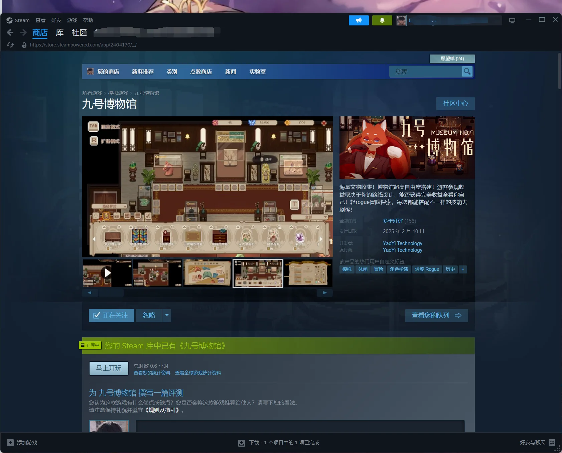
Task: Click 查看您的队列 button
Action: [436, 315]
